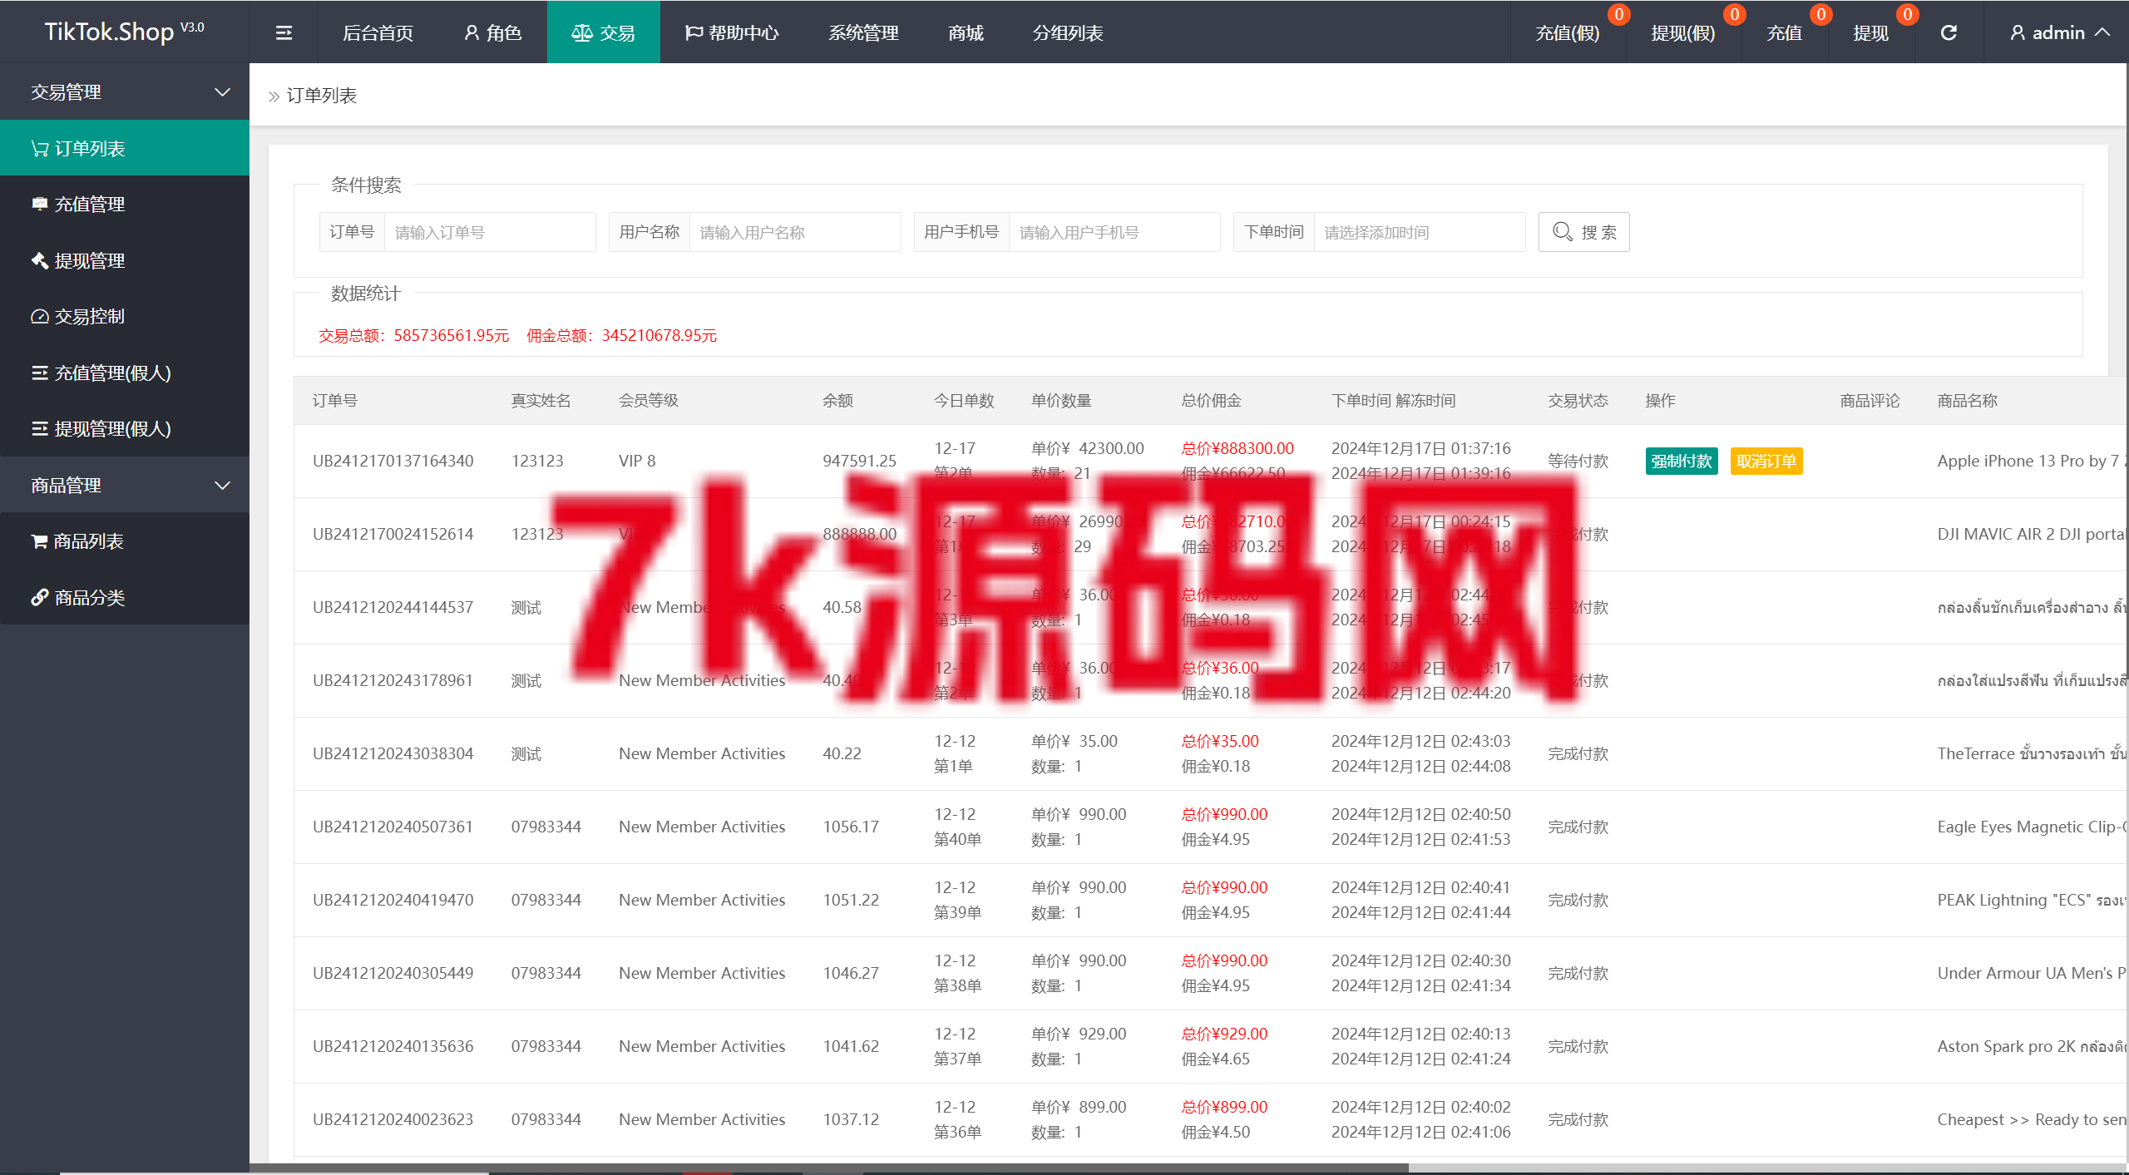
Task: Click 取消订单 for order UB2412170137164340
Action: pyautogui.click(x=1766, y=461)
